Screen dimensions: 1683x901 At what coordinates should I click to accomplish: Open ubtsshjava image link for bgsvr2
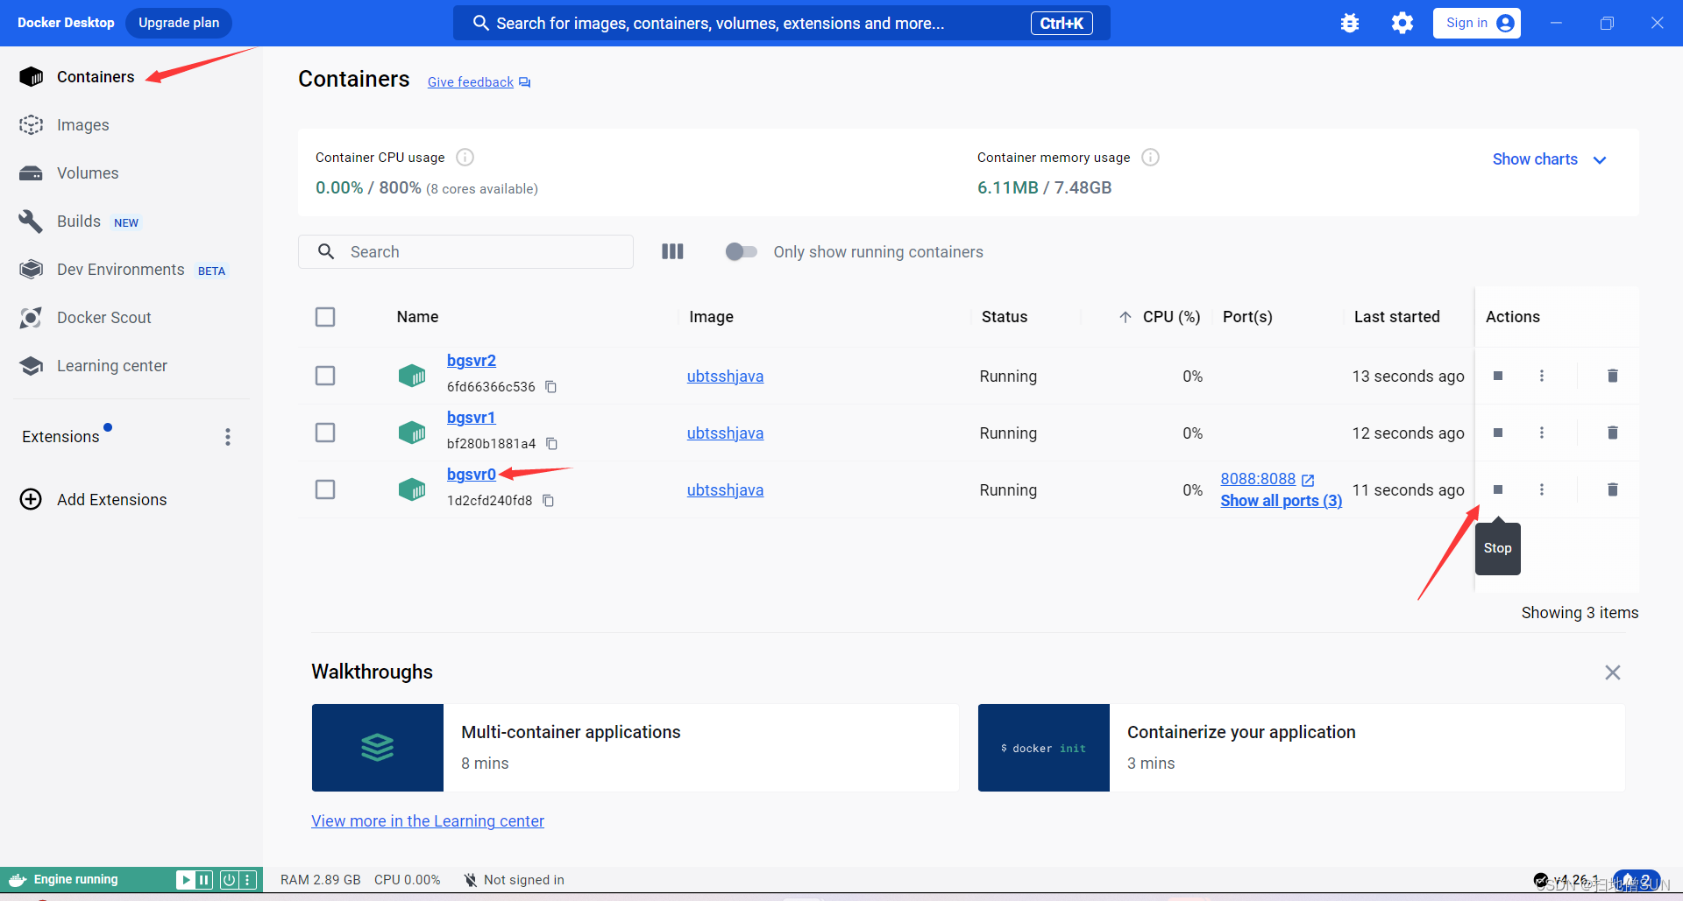point(725,376)
